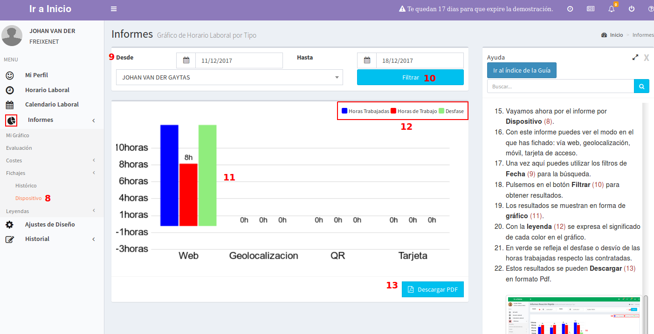Open Horario Laboral via its clock icon
The image size is (654, 334).
(10, 90)
